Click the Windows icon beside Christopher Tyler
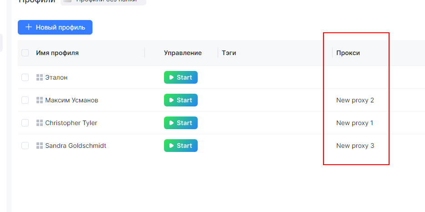 39,123
